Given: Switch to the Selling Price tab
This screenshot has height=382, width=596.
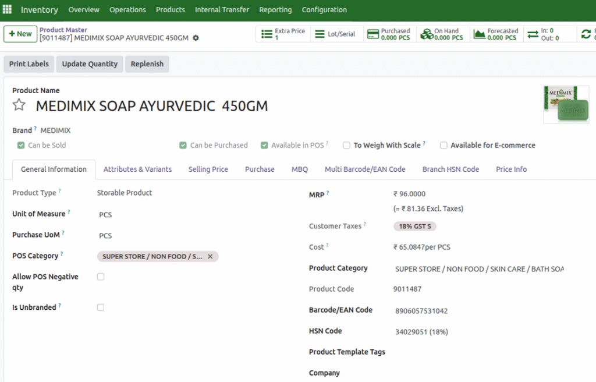Looking at the screenshot, I should (x=208, y=169).
